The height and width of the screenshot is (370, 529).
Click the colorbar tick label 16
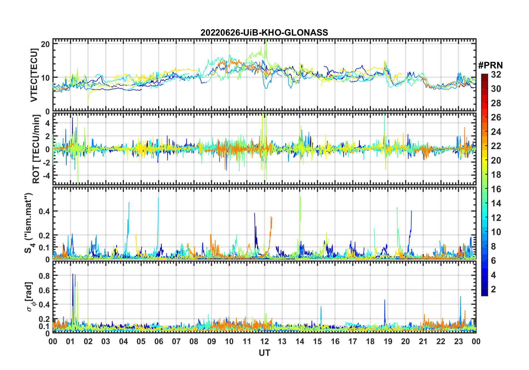tap(496, 189)
